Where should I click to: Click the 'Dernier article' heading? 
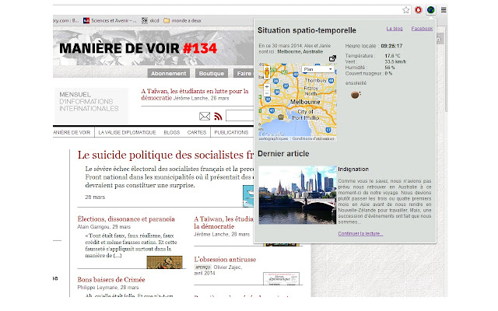(x=283, y=154)
